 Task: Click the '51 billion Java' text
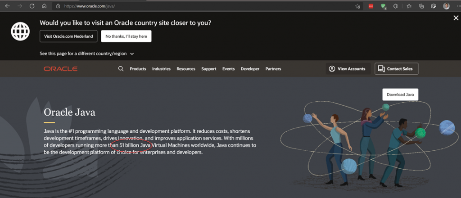point(135,145)
